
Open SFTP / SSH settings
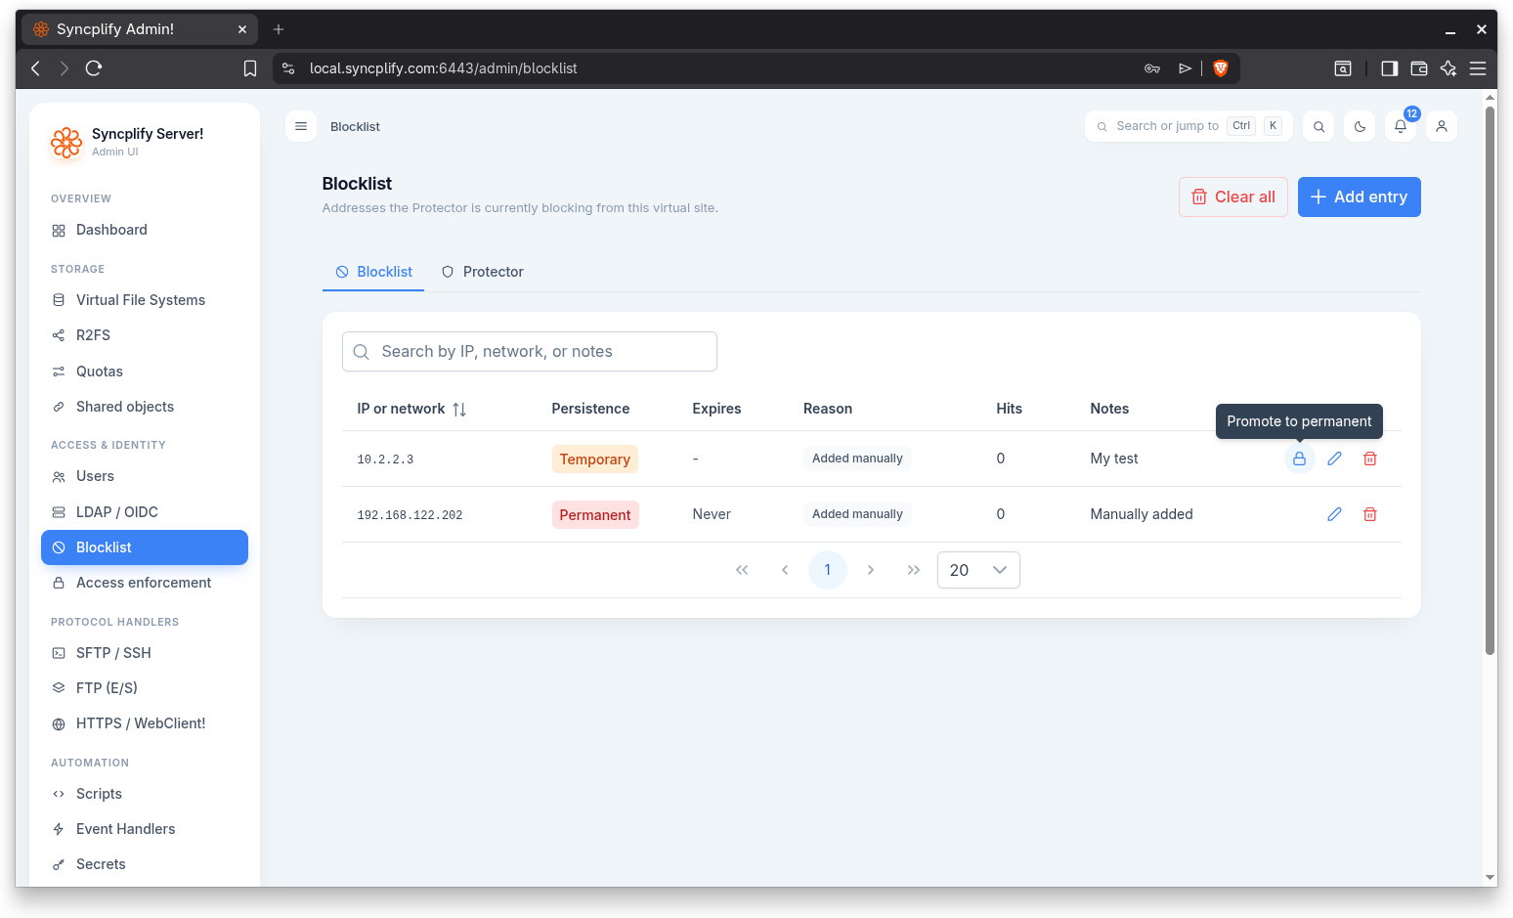tap(145, 653)
